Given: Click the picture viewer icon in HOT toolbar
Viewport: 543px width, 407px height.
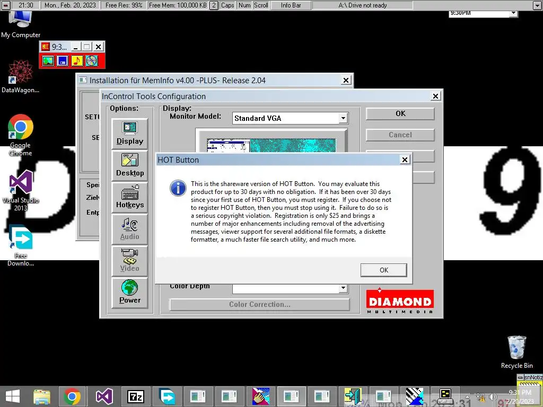Looking at the screenshot, I should tap(48, 61).
